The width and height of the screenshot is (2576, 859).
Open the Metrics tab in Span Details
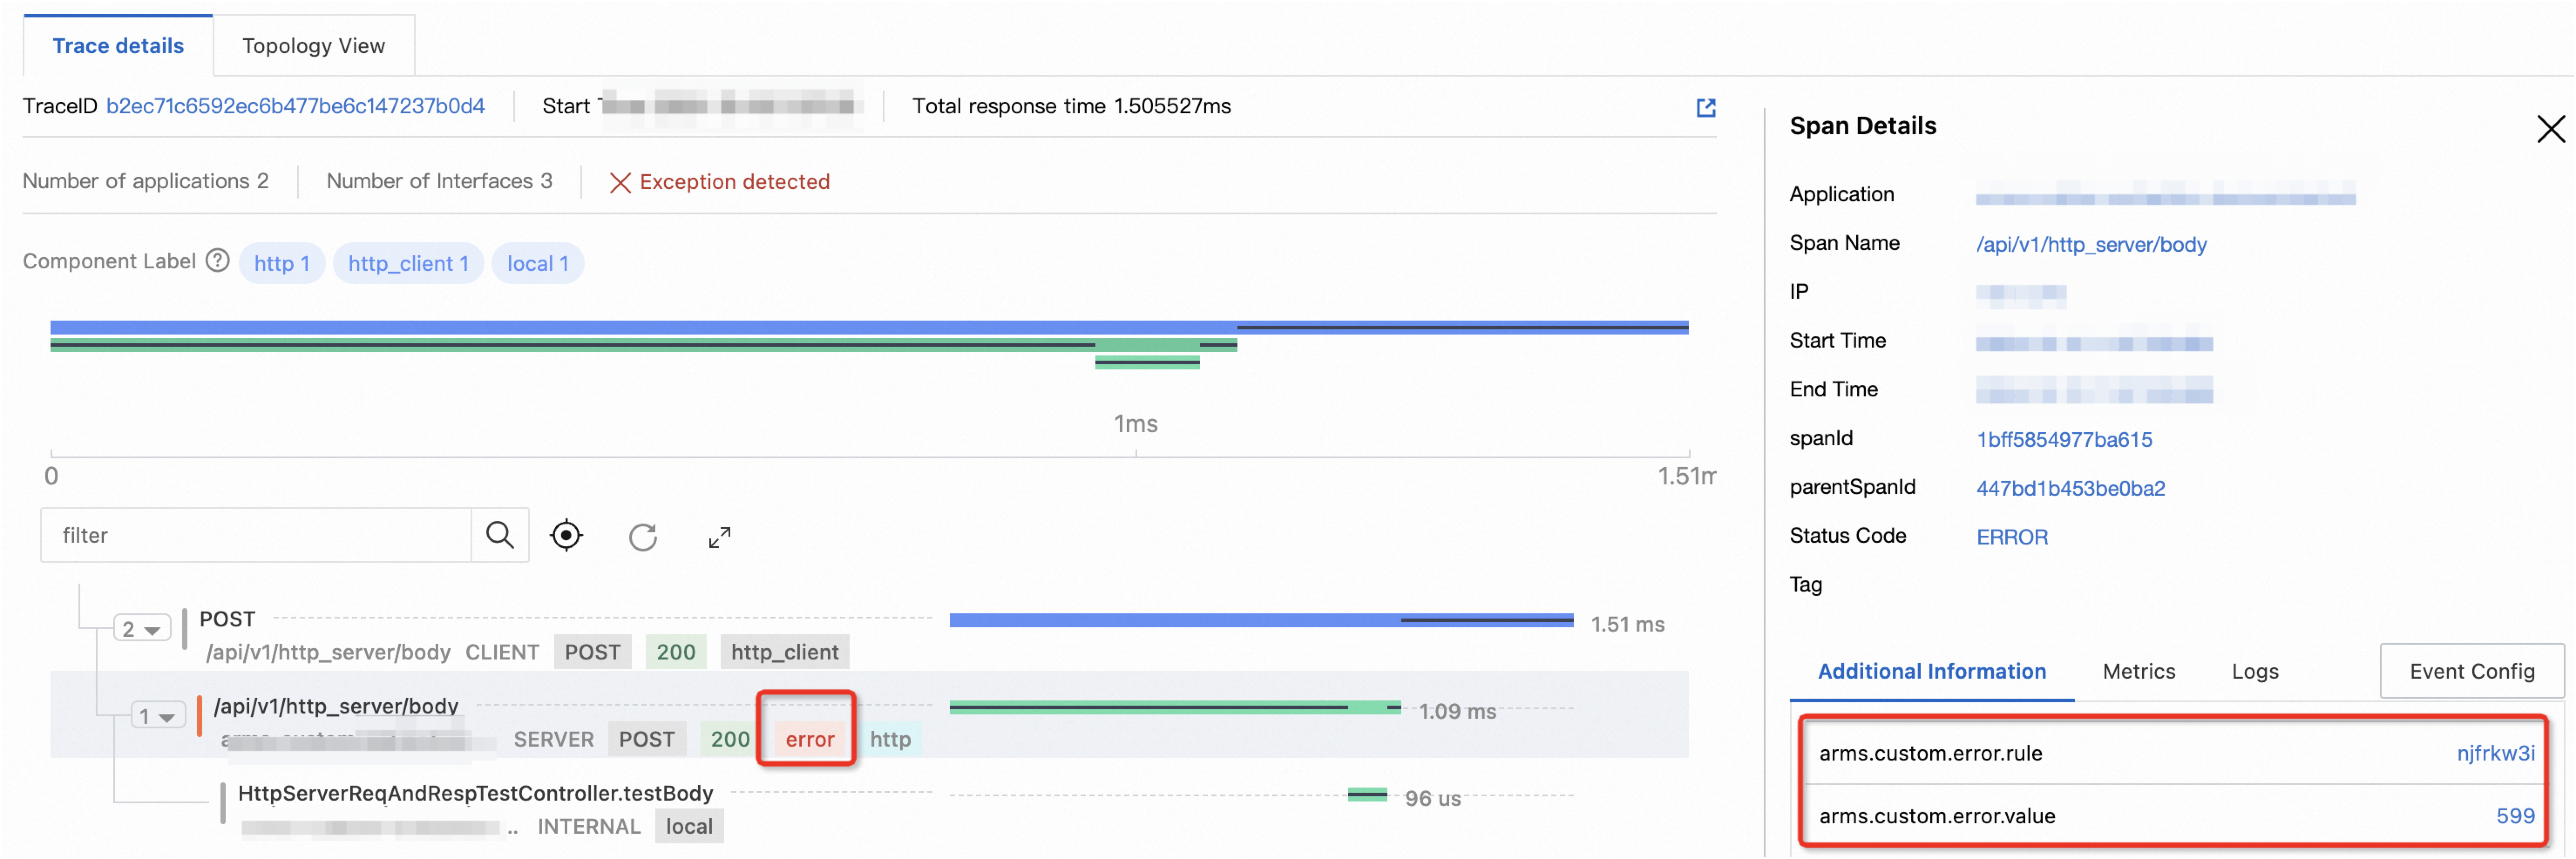2138,671
